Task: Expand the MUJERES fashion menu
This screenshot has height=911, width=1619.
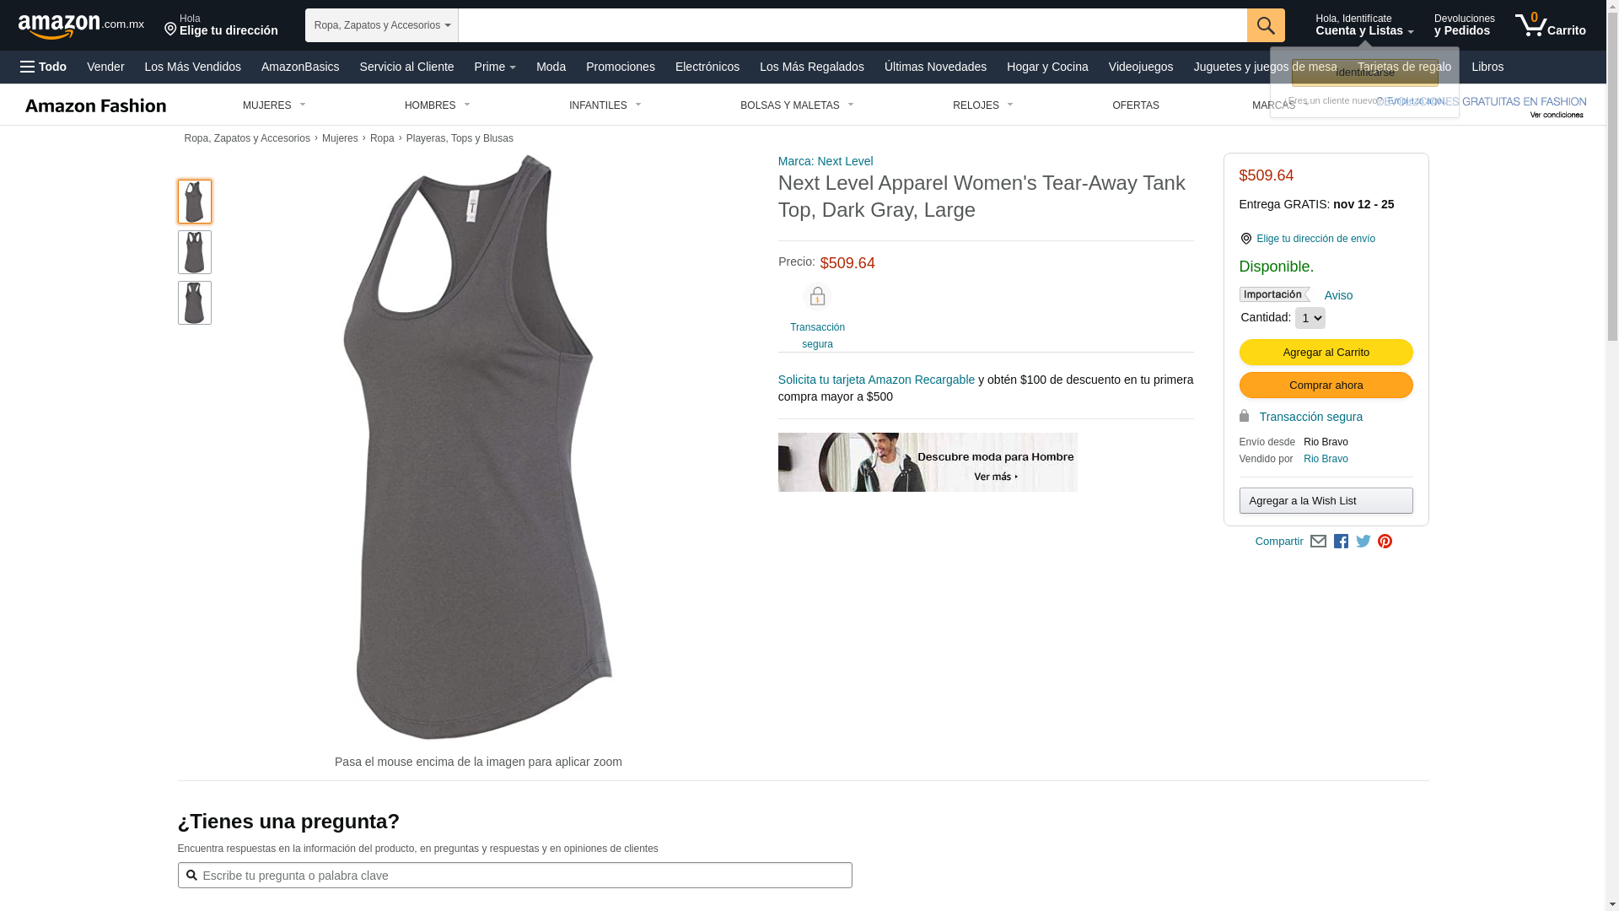Action: pos(274,105)
